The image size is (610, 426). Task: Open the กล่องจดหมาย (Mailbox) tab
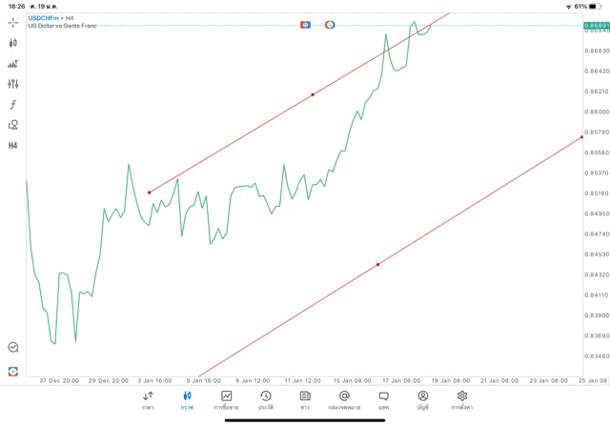[x=344, y=399]
